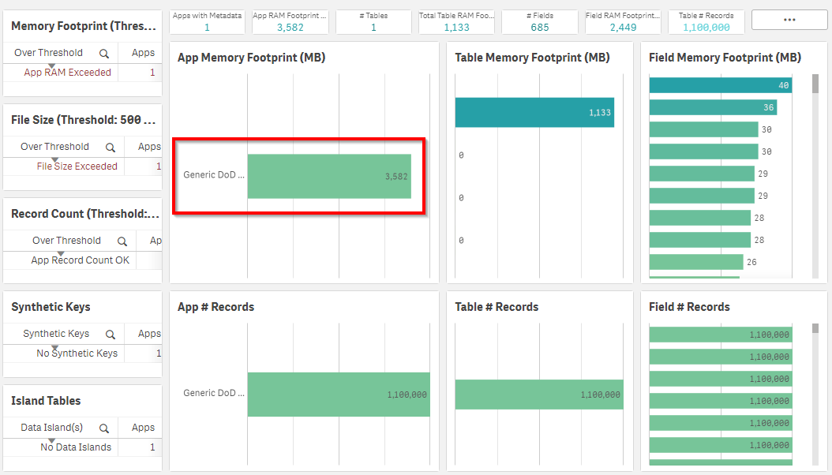Select the top Field Memory bar valued 40
Screen dimensions: 832x475
[x=720, y=85]
